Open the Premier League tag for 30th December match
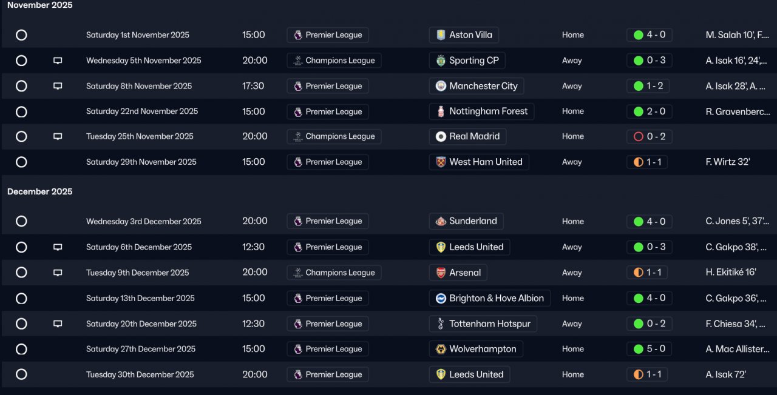The height and width of the screenshot is (395, 777). (x=328, y=374)
